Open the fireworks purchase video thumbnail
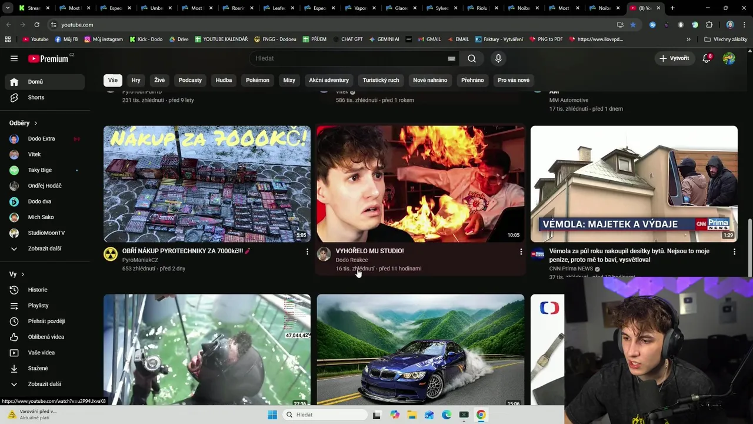753x424 pixels. pos(207,184)
